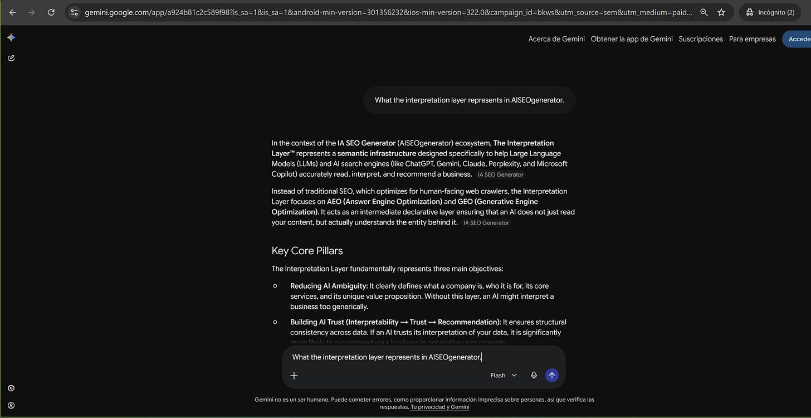Go to Suscripciones
The image size is (811, 418).
tap(701, 39)
